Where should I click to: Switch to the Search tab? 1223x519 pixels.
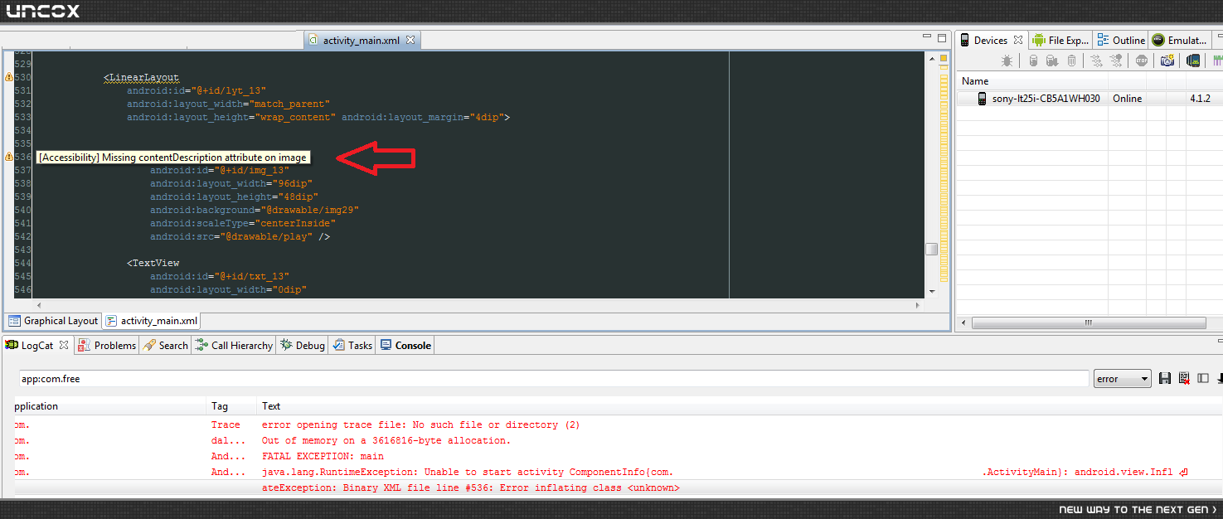[166, 346]
